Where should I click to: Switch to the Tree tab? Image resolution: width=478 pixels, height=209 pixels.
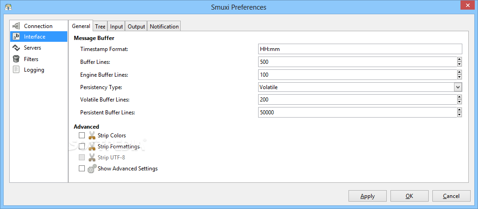[x=100, y=27]
